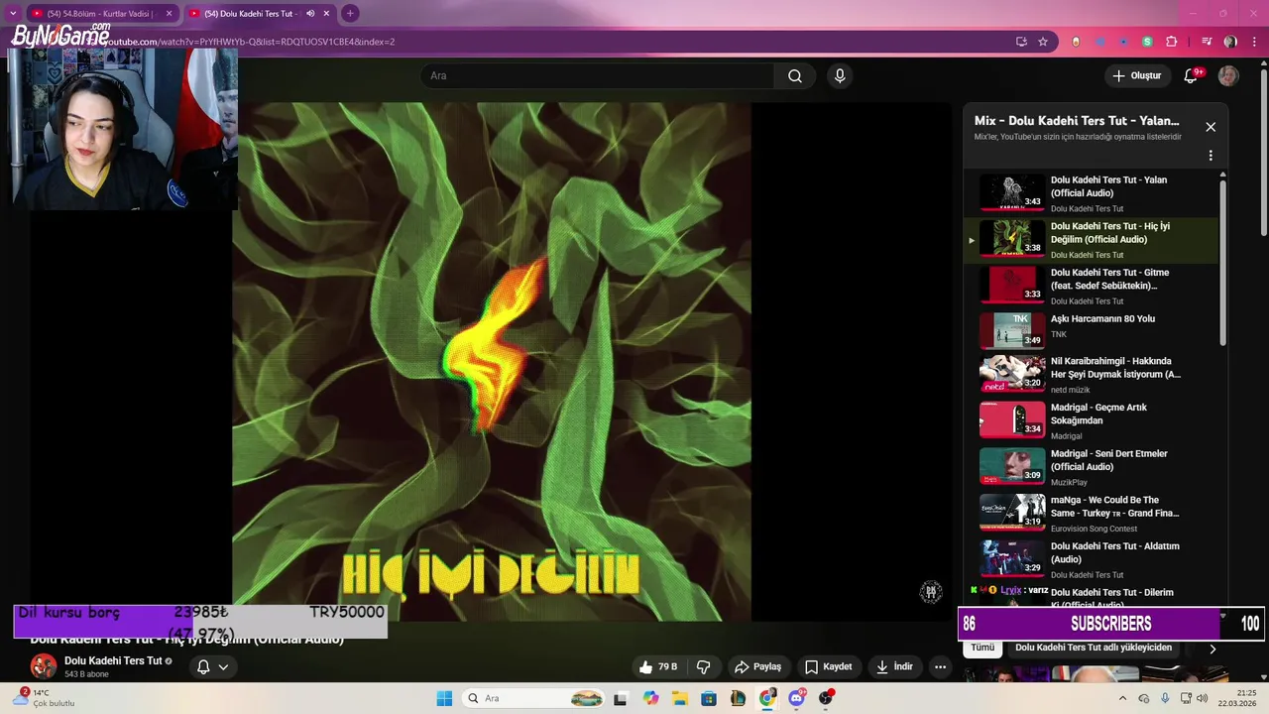Play 'Aşkı Harcamanın 80 Yolu' by TNK
1269x714 pixels.
click(x=1091, y=332)
